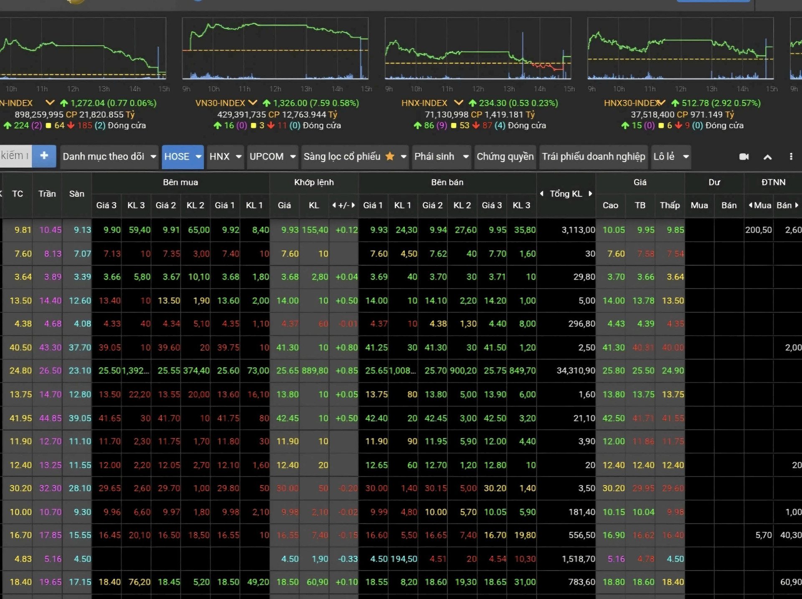Click right arrow beside ĐTNN Bán header
The image size is (802, 599).
point(797,205)
